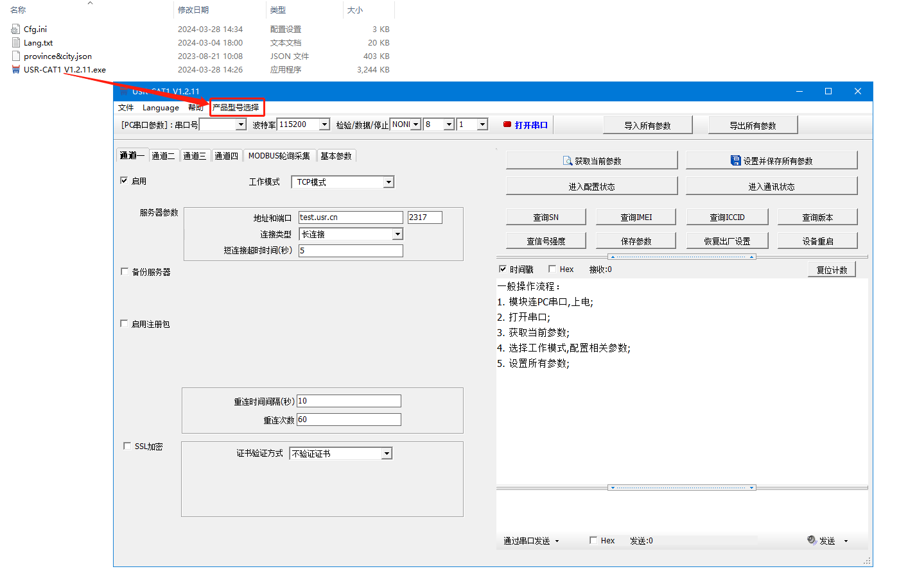Open the 波特率 115200 dropdown

[324, 124]
